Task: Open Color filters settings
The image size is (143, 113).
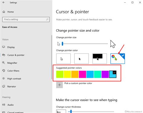Action: click(x=13, y=71)
